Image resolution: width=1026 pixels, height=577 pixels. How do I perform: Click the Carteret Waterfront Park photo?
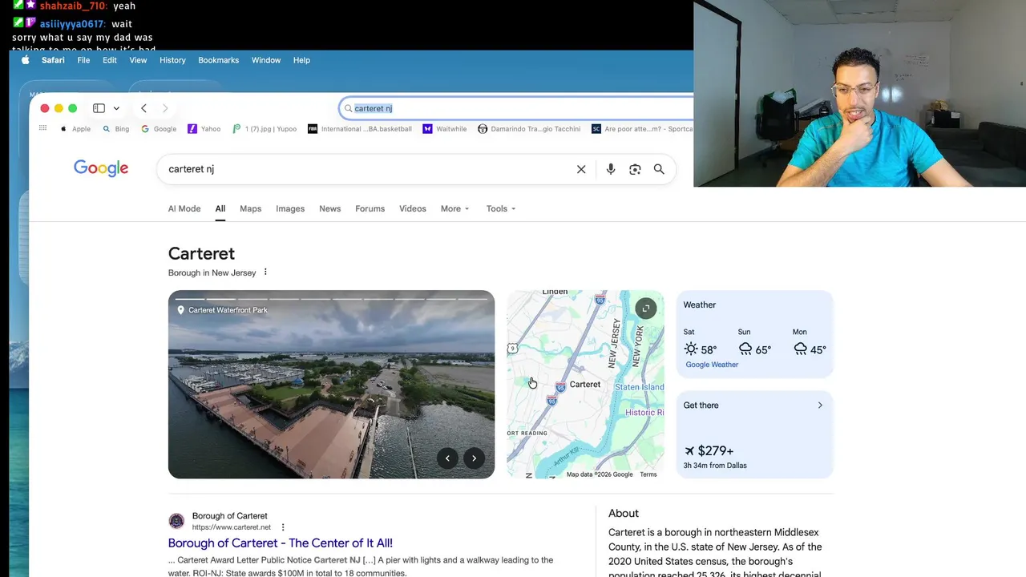(x=331, y=385)
